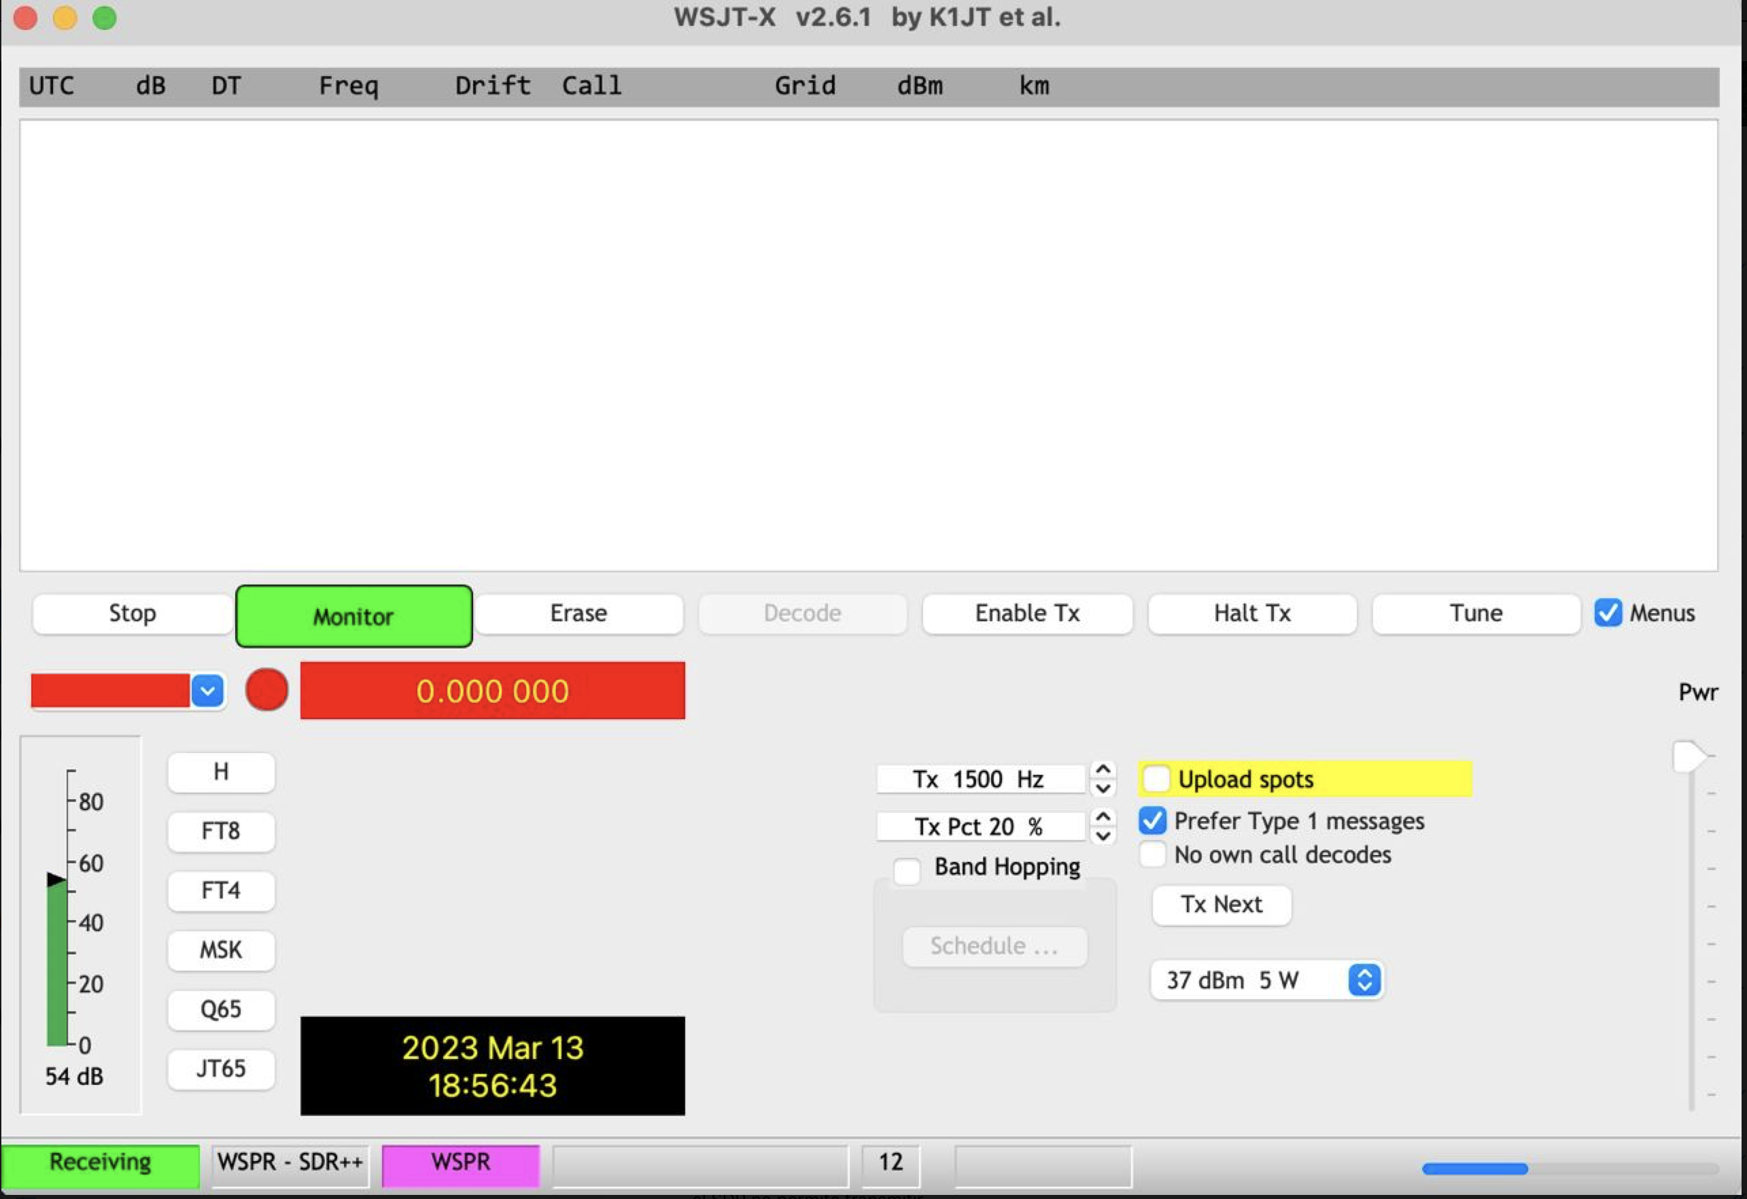
Task: Click the Tx Pct 20 % field
Action: [980, 826]
